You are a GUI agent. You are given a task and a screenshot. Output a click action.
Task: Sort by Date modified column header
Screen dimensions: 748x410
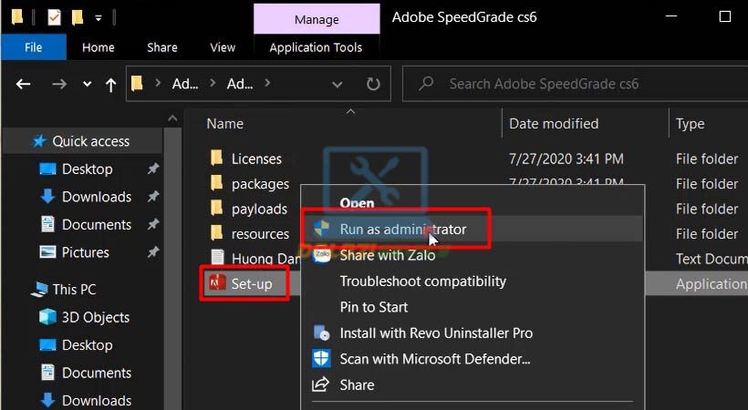(554, 124)
